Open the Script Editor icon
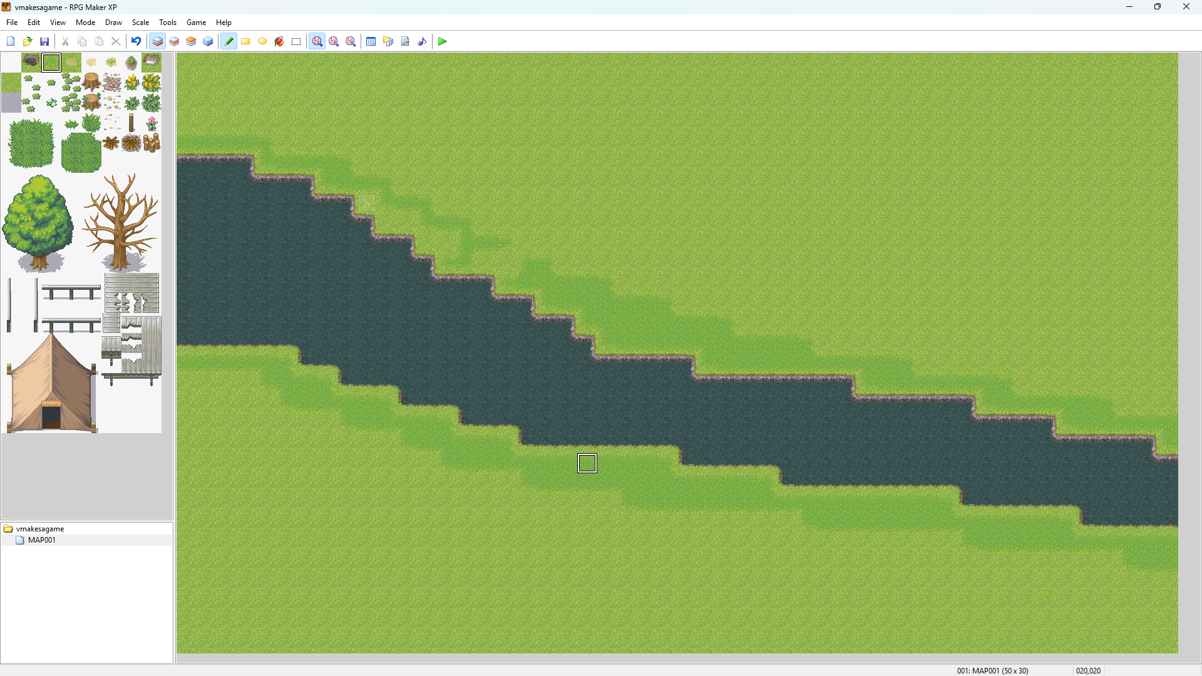1202x676 pixels. [405, 41]
